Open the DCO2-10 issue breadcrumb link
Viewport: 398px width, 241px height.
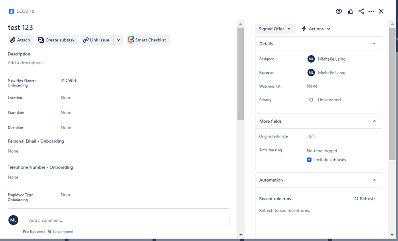[25, 12]
